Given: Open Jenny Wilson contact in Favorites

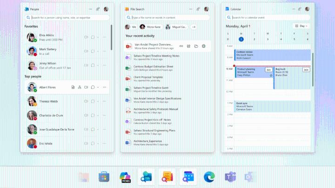Looking at the screenshot, I should point(67,65).
